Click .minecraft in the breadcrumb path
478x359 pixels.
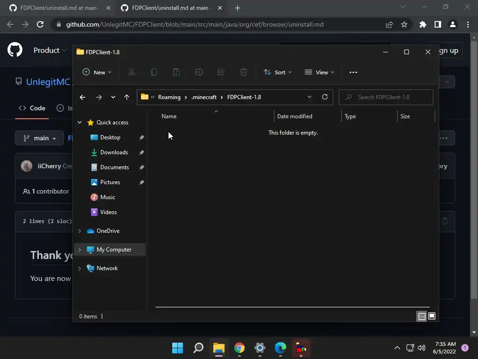tap(204, 97)
